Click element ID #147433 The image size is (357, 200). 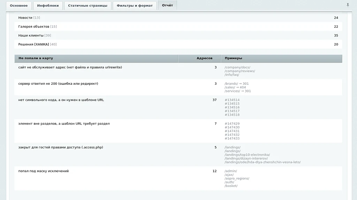click(232, 138)
